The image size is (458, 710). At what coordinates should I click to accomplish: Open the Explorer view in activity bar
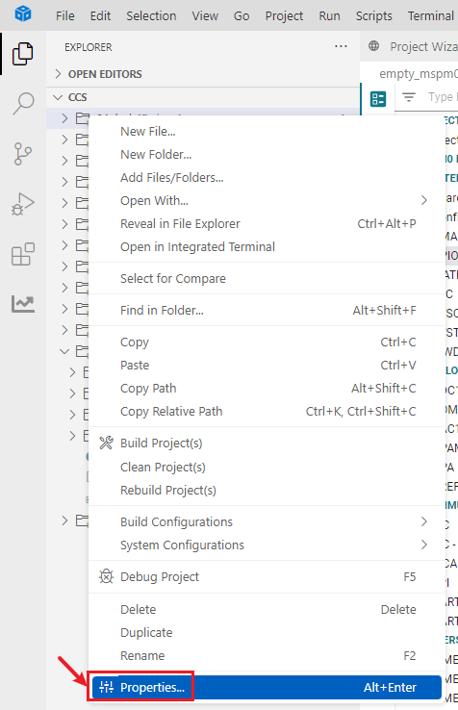23,54
